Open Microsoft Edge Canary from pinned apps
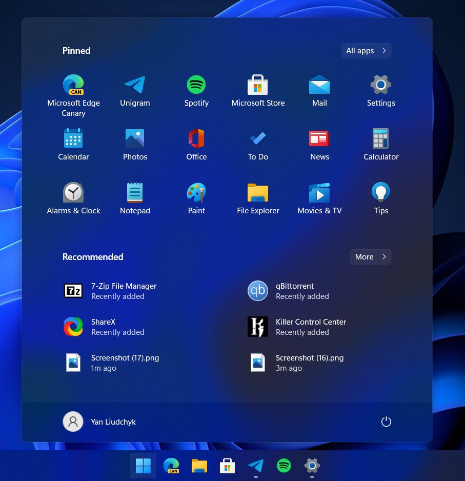The height and width of the screenshot is (481, 465). coord(73,95)
